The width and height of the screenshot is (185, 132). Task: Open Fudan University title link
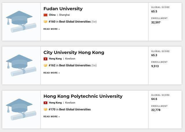tap(63, 9)
